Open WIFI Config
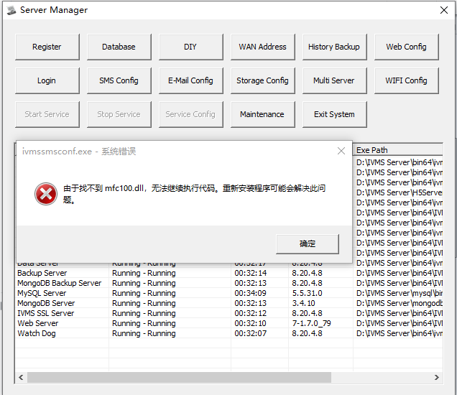 coord(406,80)
